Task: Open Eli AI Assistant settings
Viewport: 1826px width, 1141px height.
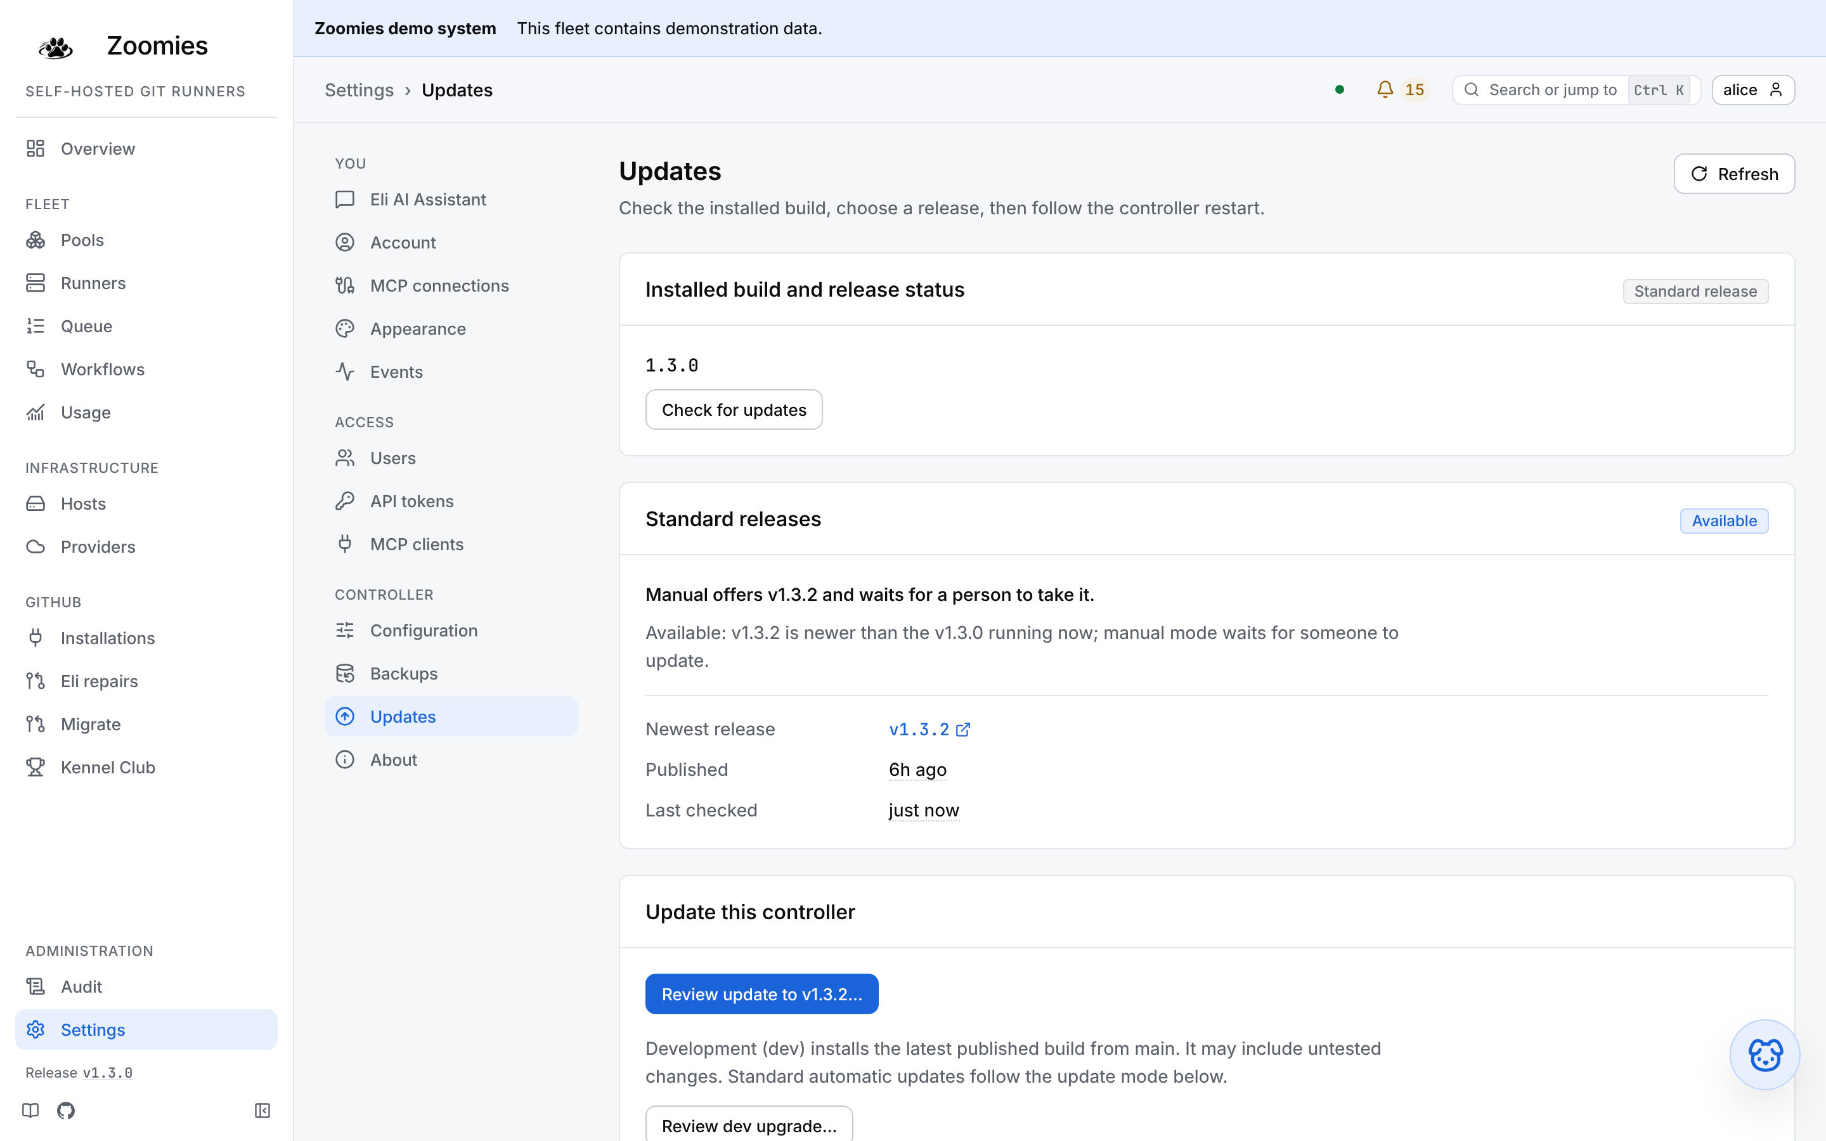Action: (451, 199)
